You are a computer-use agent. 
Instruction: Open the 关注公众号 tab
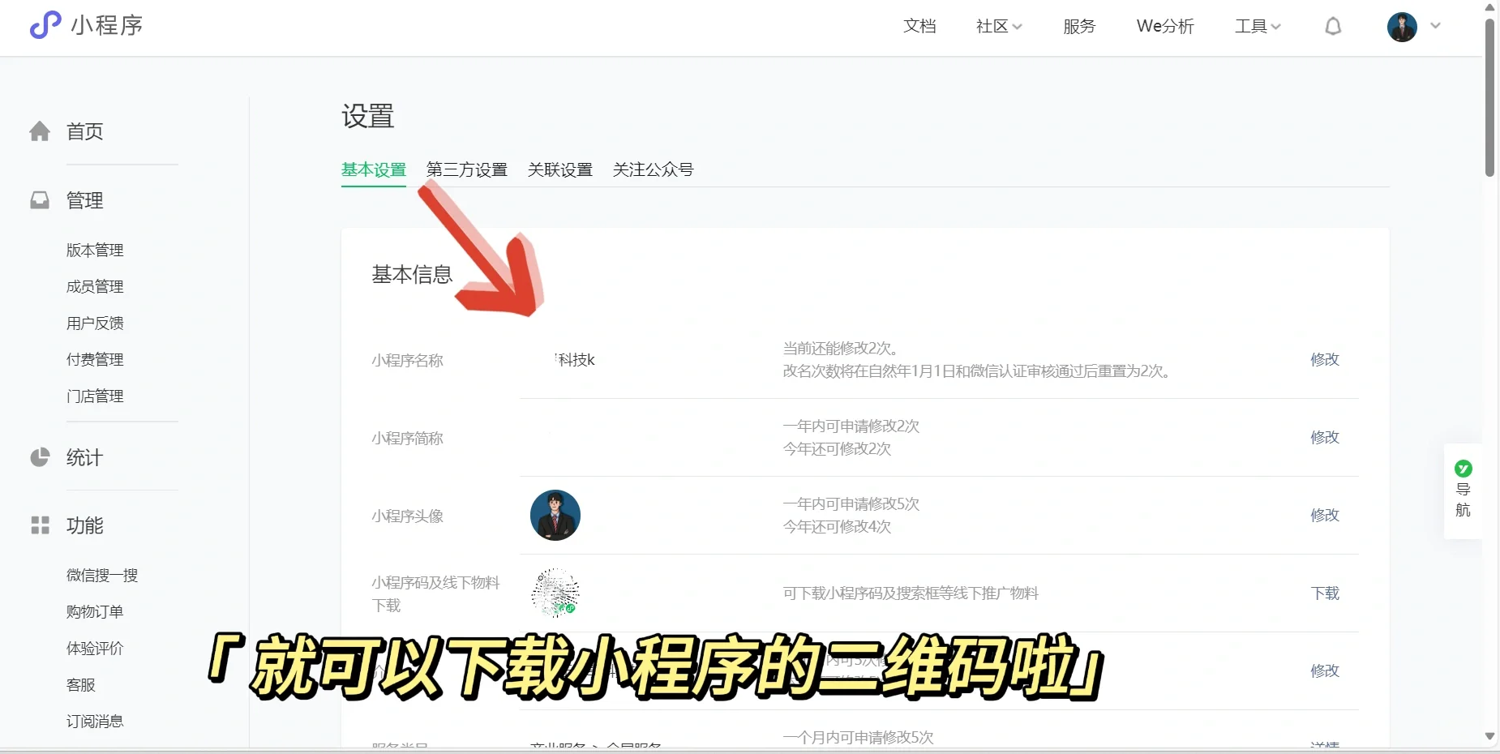point(653,169)
